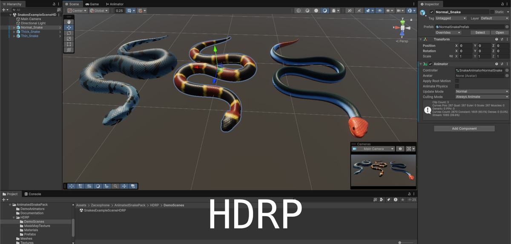Image resolution: width=511 pixels, height=244 pixels.
Task: Click the scene effects layers icon
Action: [x=369, y=11]
